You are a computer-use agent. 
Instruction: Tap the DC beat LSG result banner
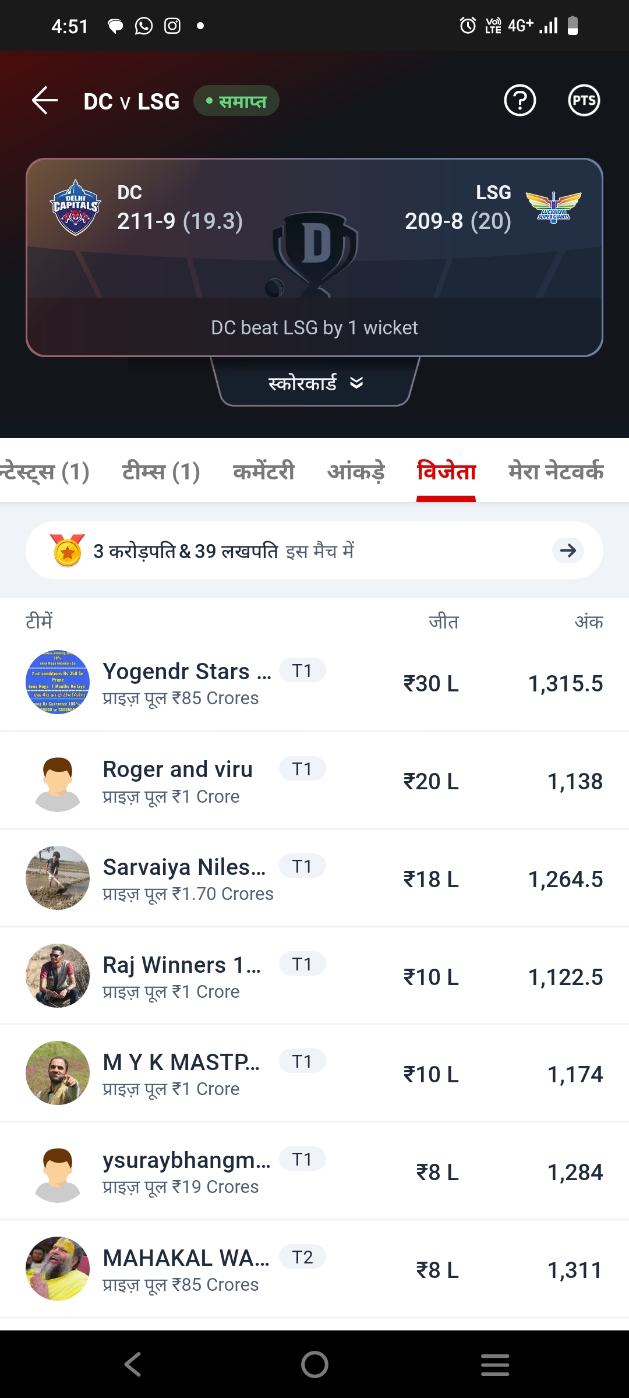click(x=314, y=328)
